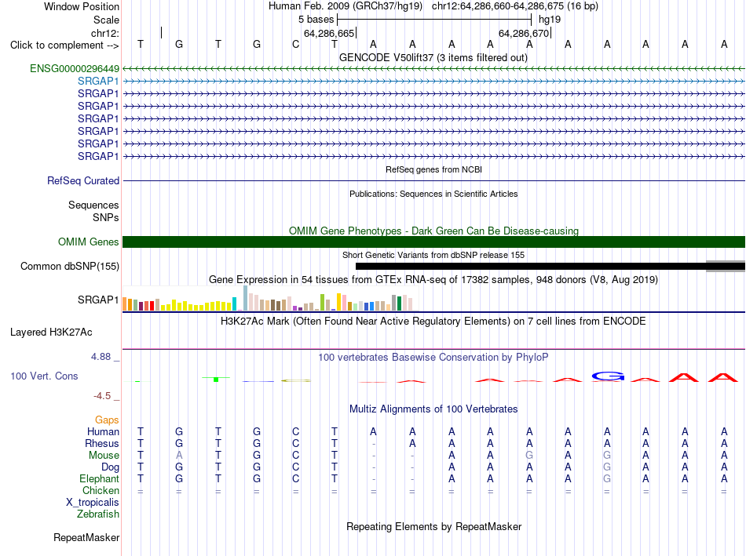The height and width of the screenshot is (556, 746).
Task: Click the 64,286,670 ruler coordinate
Action: tap(524, 33)
